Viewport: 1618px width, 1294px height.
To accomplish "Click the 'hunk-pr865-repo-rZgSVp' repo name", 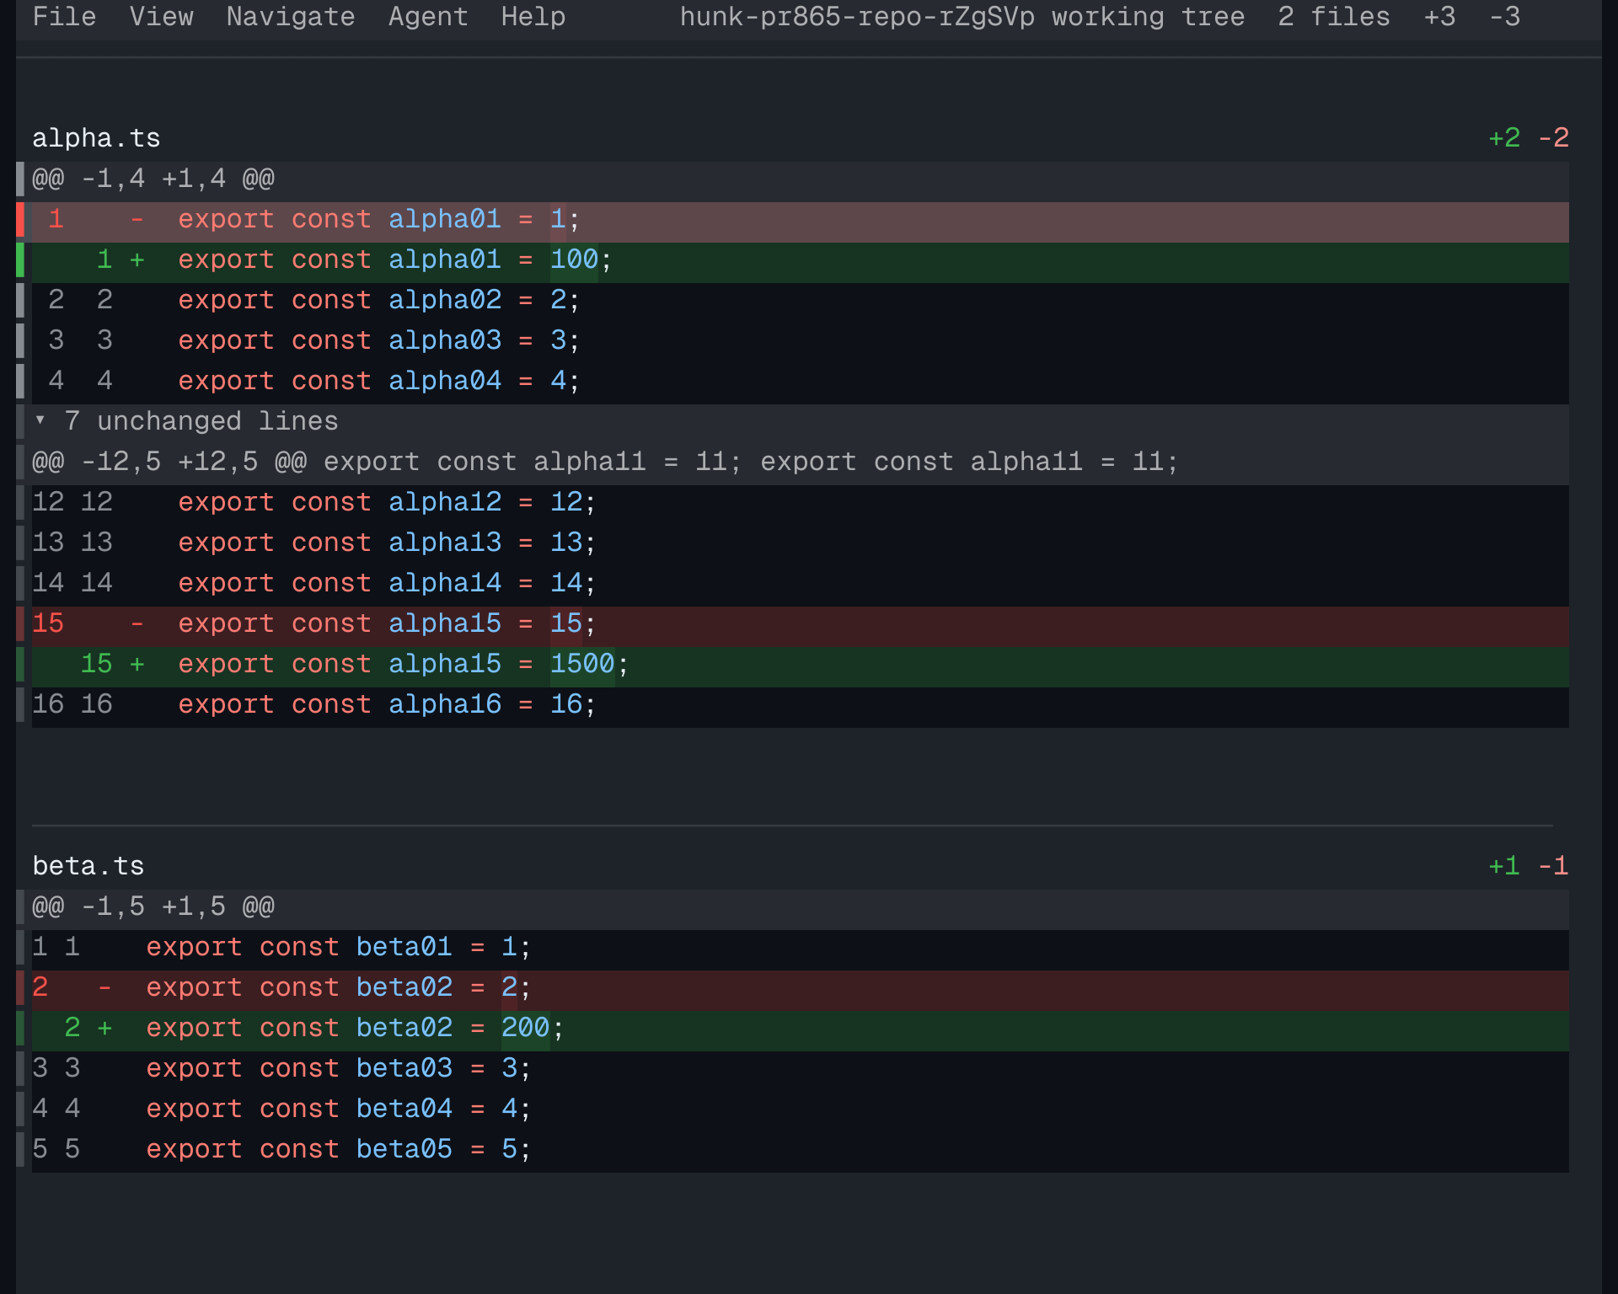I will pyautogui.click(x=857, y=17).
